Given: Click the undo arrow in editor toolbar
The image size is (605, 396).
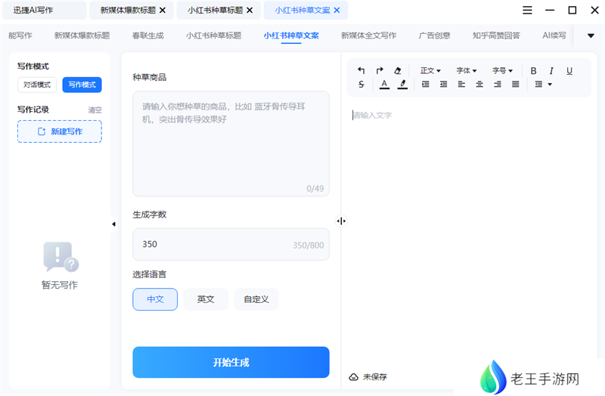Looking at the screenshot, I should coord(361,70).
